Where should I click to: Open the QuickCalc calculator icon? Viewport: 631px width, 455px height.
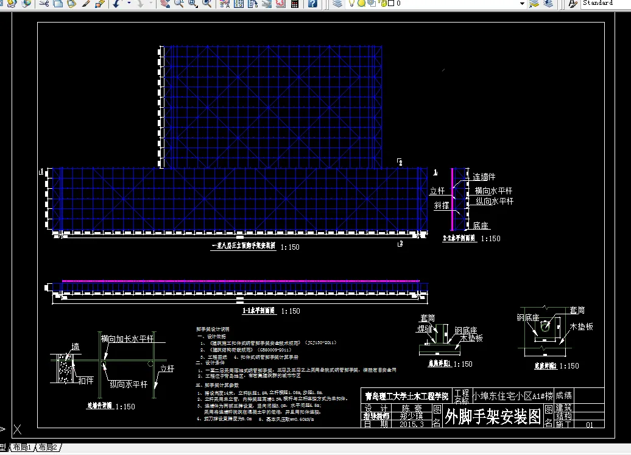point(295,4)
